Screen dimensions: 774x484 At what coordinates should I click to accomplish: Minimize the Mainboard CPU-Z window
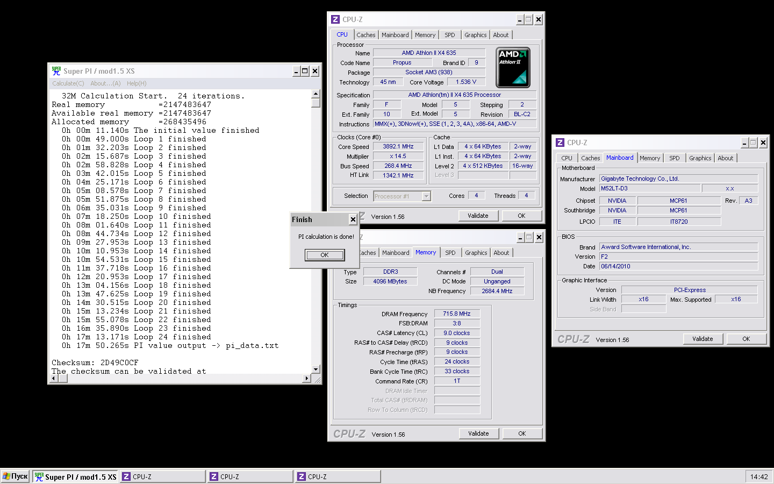pyautogui.click(x=744, y=143)
